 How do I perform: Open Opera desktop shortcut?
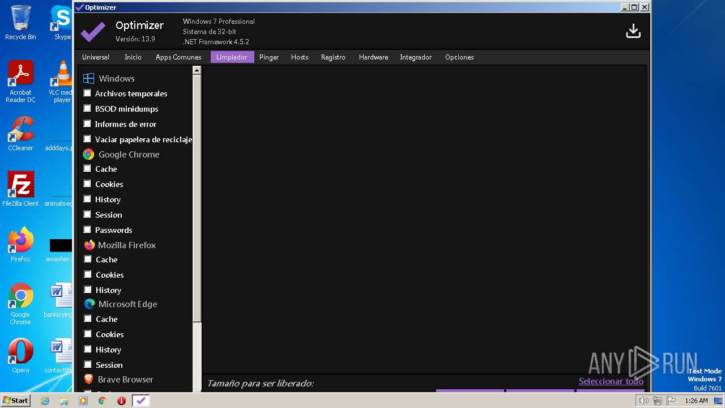point(20,356)
